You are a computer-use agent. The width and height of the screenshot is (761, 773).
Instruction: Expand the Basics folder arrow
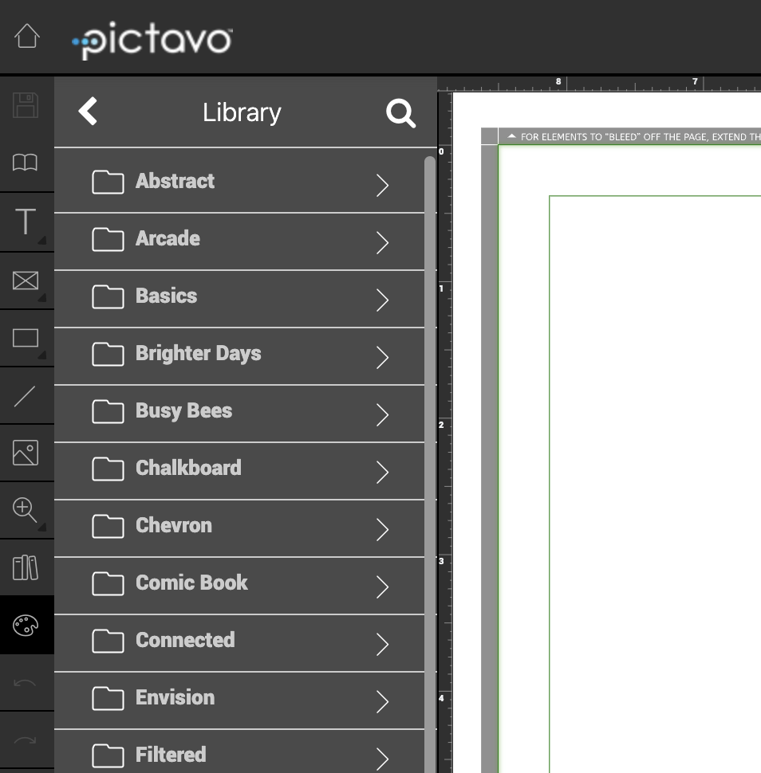point(382,300)
